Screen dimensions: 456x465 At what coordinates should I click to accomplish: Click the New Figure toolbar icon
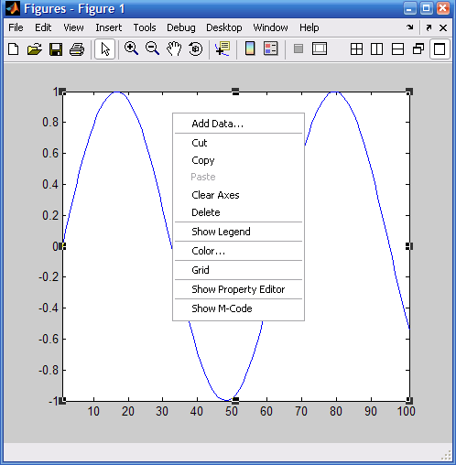14,49
